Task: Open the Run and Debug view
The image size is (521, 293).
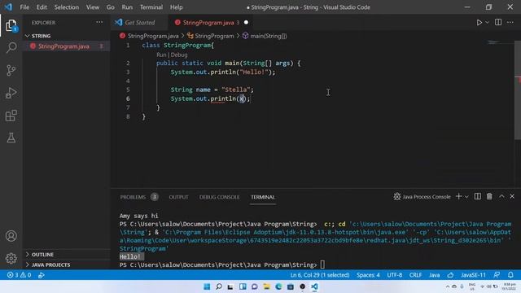Action: click(x=11, y=93)
